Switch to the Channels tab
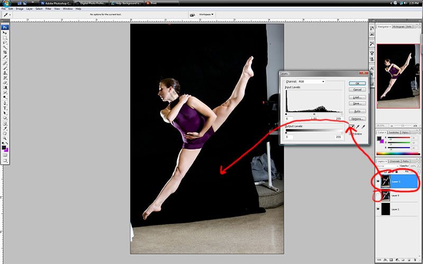The image size is (423, 264). 394,161
